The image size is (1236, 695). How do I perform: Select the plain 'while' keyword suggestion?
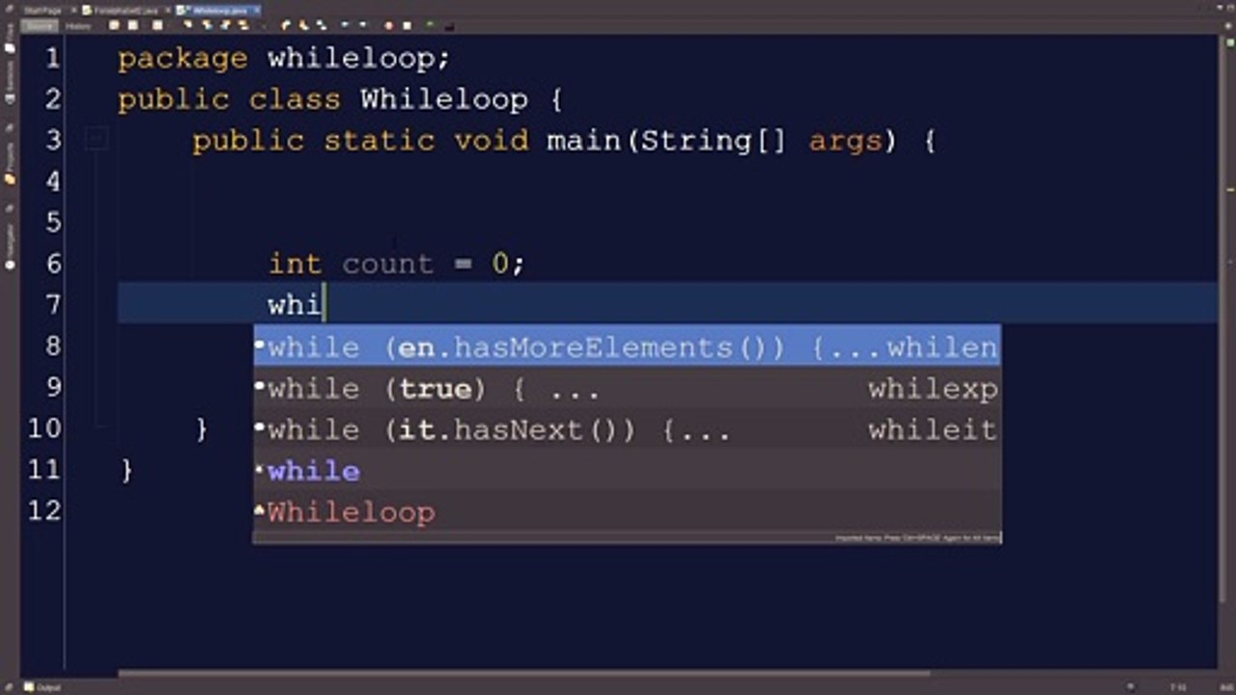coord(627,471)
